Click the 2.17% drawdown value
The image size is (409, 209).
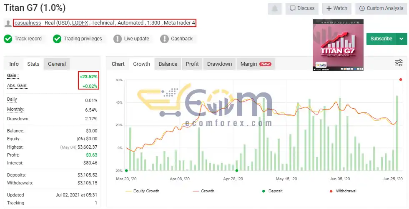click(x=91, y=119)
